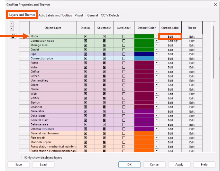Edit Theme for Channel layer
Image resolution: width=220 pixels, height=171 pixels.
tap(192, 107)
